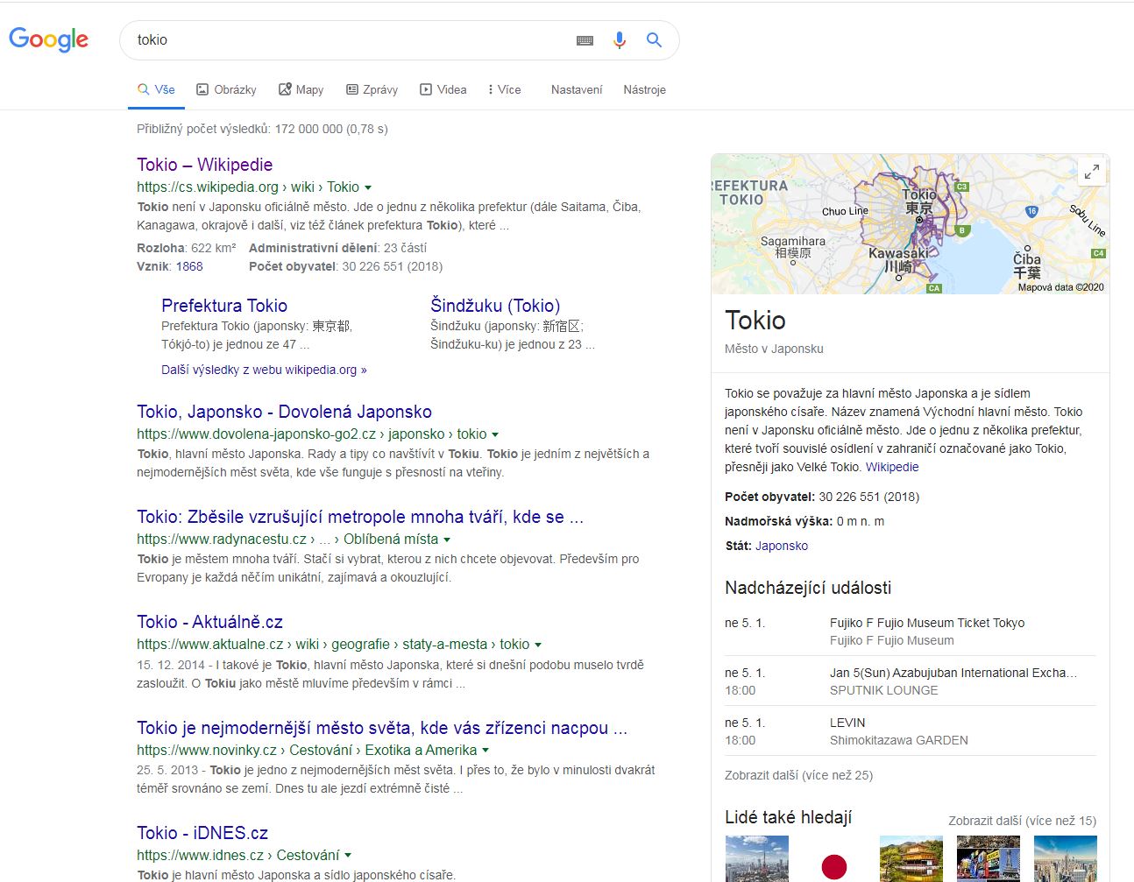1134x882 pixels.
Task: Open dropdown arrow next to radynacestu.cz URL
Action: pos(447,540)
